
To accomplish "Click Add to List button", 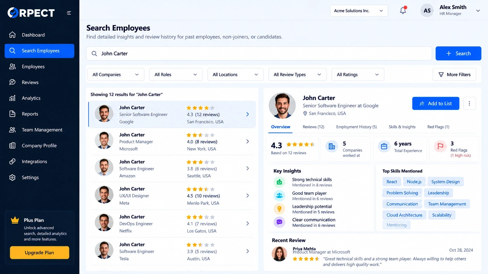I will click(436, 103).
